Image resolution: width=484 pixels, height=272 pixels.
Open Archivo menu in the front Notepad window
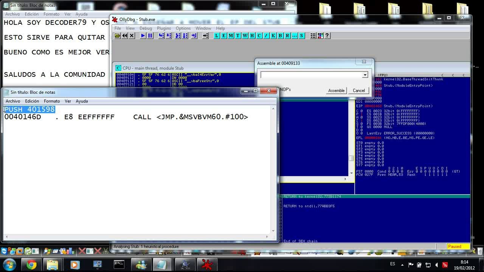[x=13, y=101]
